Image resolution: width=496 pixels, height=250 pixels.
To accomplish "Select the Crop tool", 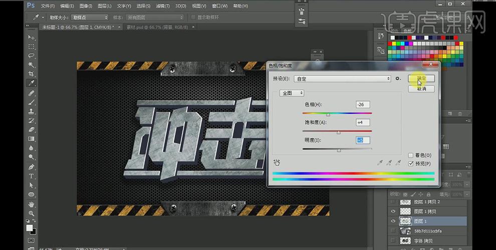I will coord(32,73).
